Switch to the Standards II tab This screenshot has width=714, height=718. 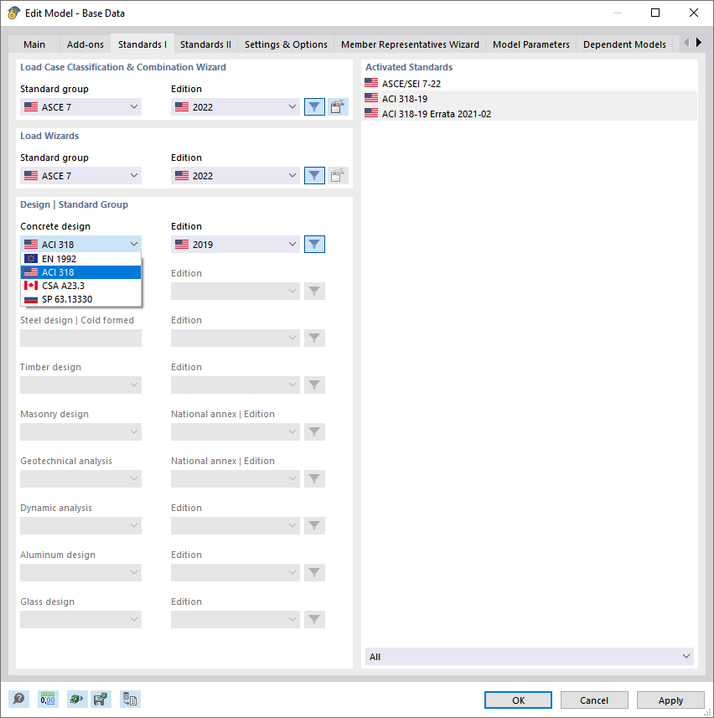click(x=205, y=44)
